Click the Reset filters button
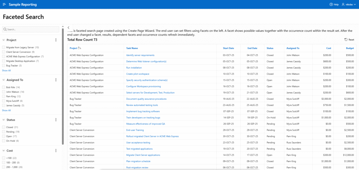The image size is (359, 170). [349, 40]
